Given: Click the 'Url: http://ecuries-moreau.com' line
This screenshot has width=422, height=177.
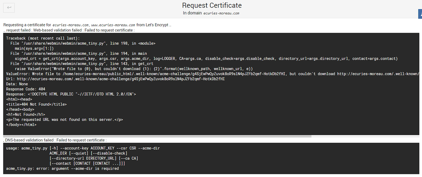Looking at the screenshot, I should click(115, 79).
